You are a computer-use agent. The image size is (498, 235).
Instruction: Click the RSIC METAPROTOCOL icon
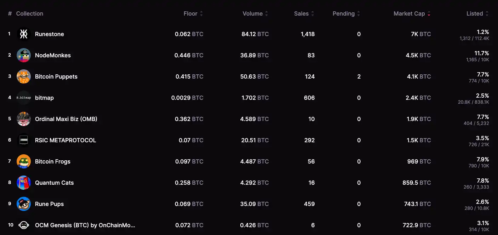(x=24, y=140)
